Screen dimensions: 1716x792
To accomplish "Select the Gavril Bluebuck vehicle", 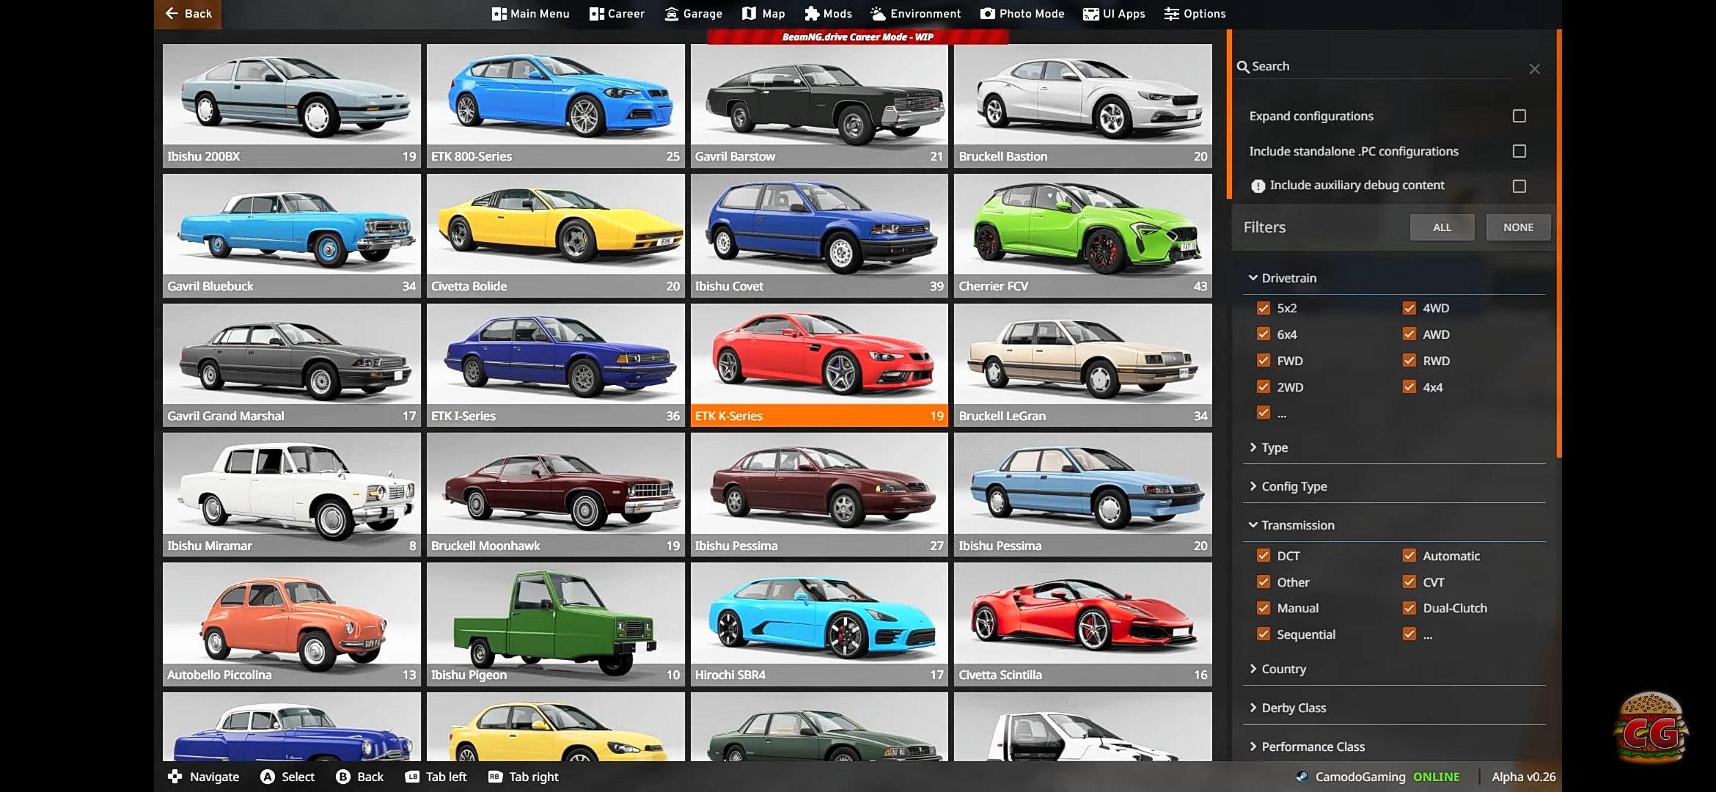I will [x=292, y=235].
